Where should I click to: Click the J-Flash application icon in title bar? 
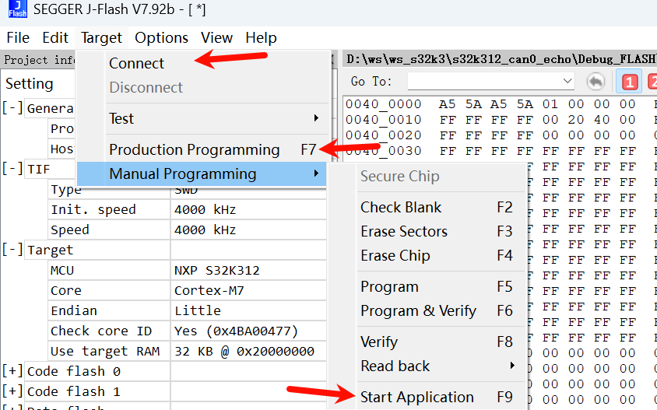point(17,9)
